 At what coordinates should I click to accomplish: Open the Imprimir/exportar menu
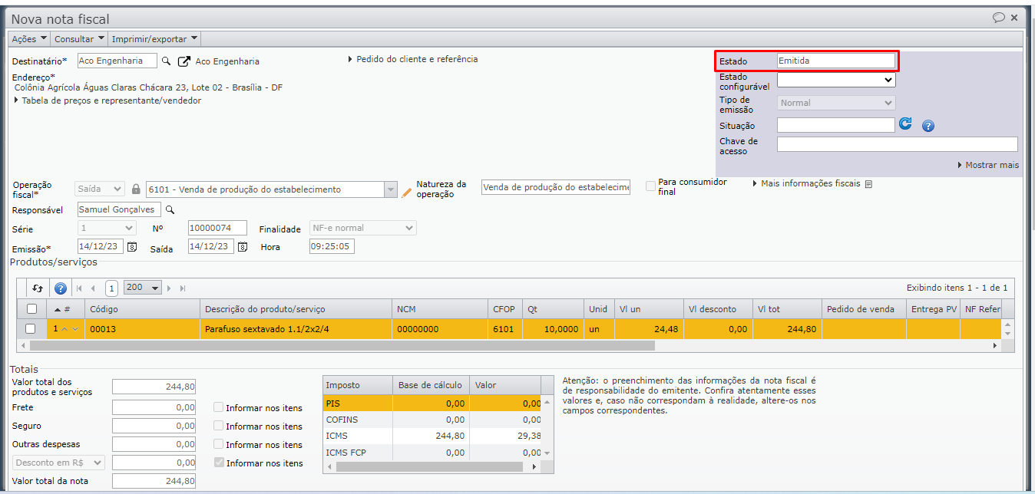coord(154,39)
